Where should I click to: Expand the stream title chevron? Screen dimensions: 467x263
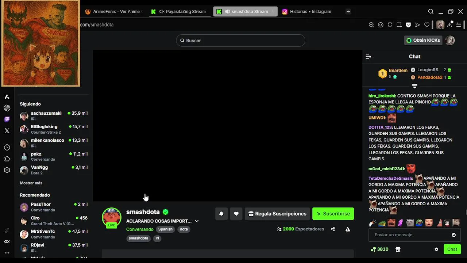pyautogui.click(x=197, y=221)
